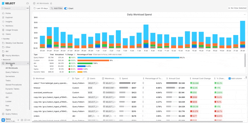The height and width of the screenshot is (123, 248).
Task: Click the Explorer sidebar icon
Action: [x=3, y=17]
